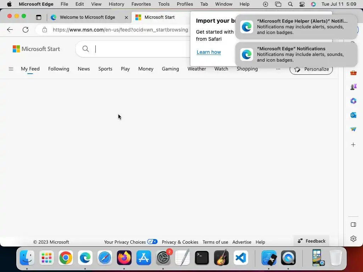Open Trash from the dock
This screenshot has height=272, width=363.
(336, 258)
